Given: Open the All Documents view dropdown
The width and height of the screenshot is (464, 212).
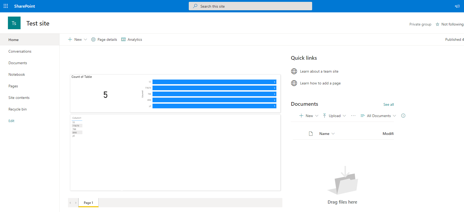Looking at the screenshot, I should [378, 116].
